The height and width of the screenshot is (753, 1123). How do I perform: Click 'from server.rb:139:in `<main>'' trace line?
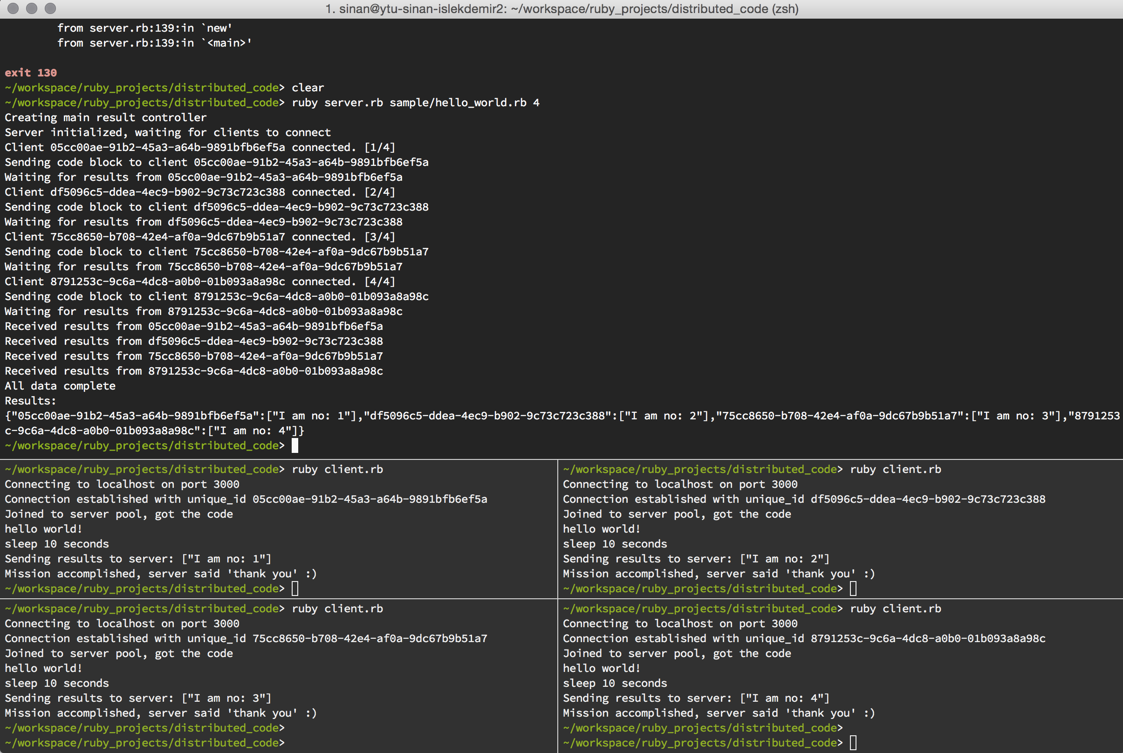(x=155, y=43)
